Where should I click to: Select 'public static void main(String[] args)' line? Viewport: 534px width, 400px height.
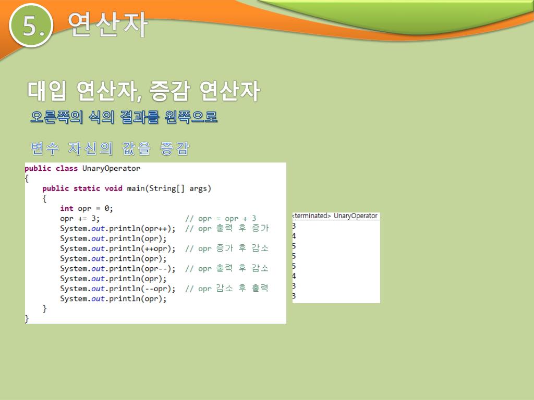[127, 189]
